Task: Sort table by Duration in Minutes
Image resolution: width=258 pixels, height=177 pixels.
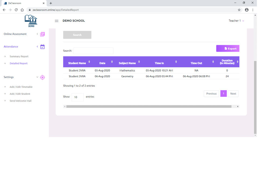Action: 237,62
